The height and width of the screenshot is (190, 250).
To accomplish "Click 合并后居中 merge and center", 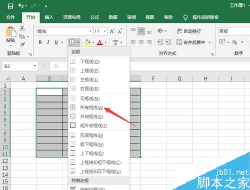I will click(x=191, y=42).
